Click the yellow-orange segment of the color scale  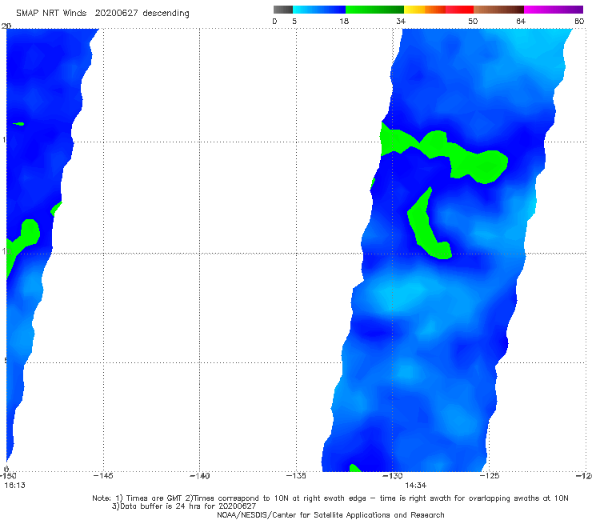(x=424, y=10)
